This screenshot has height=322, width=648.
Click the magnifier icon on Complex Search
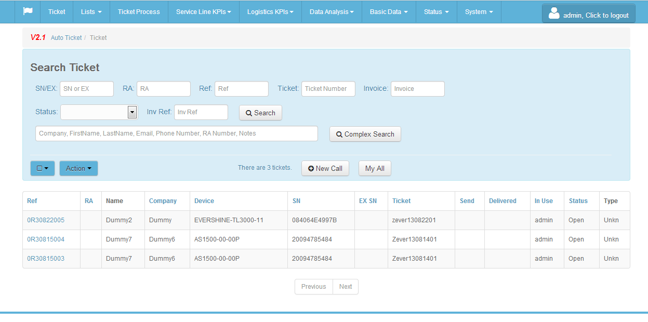pyautogui.click(x=339, y=134)
